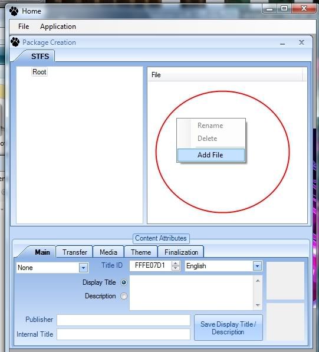319x352 pixels.
Task: Select the Display Title radio button
Action: [124, 282]
